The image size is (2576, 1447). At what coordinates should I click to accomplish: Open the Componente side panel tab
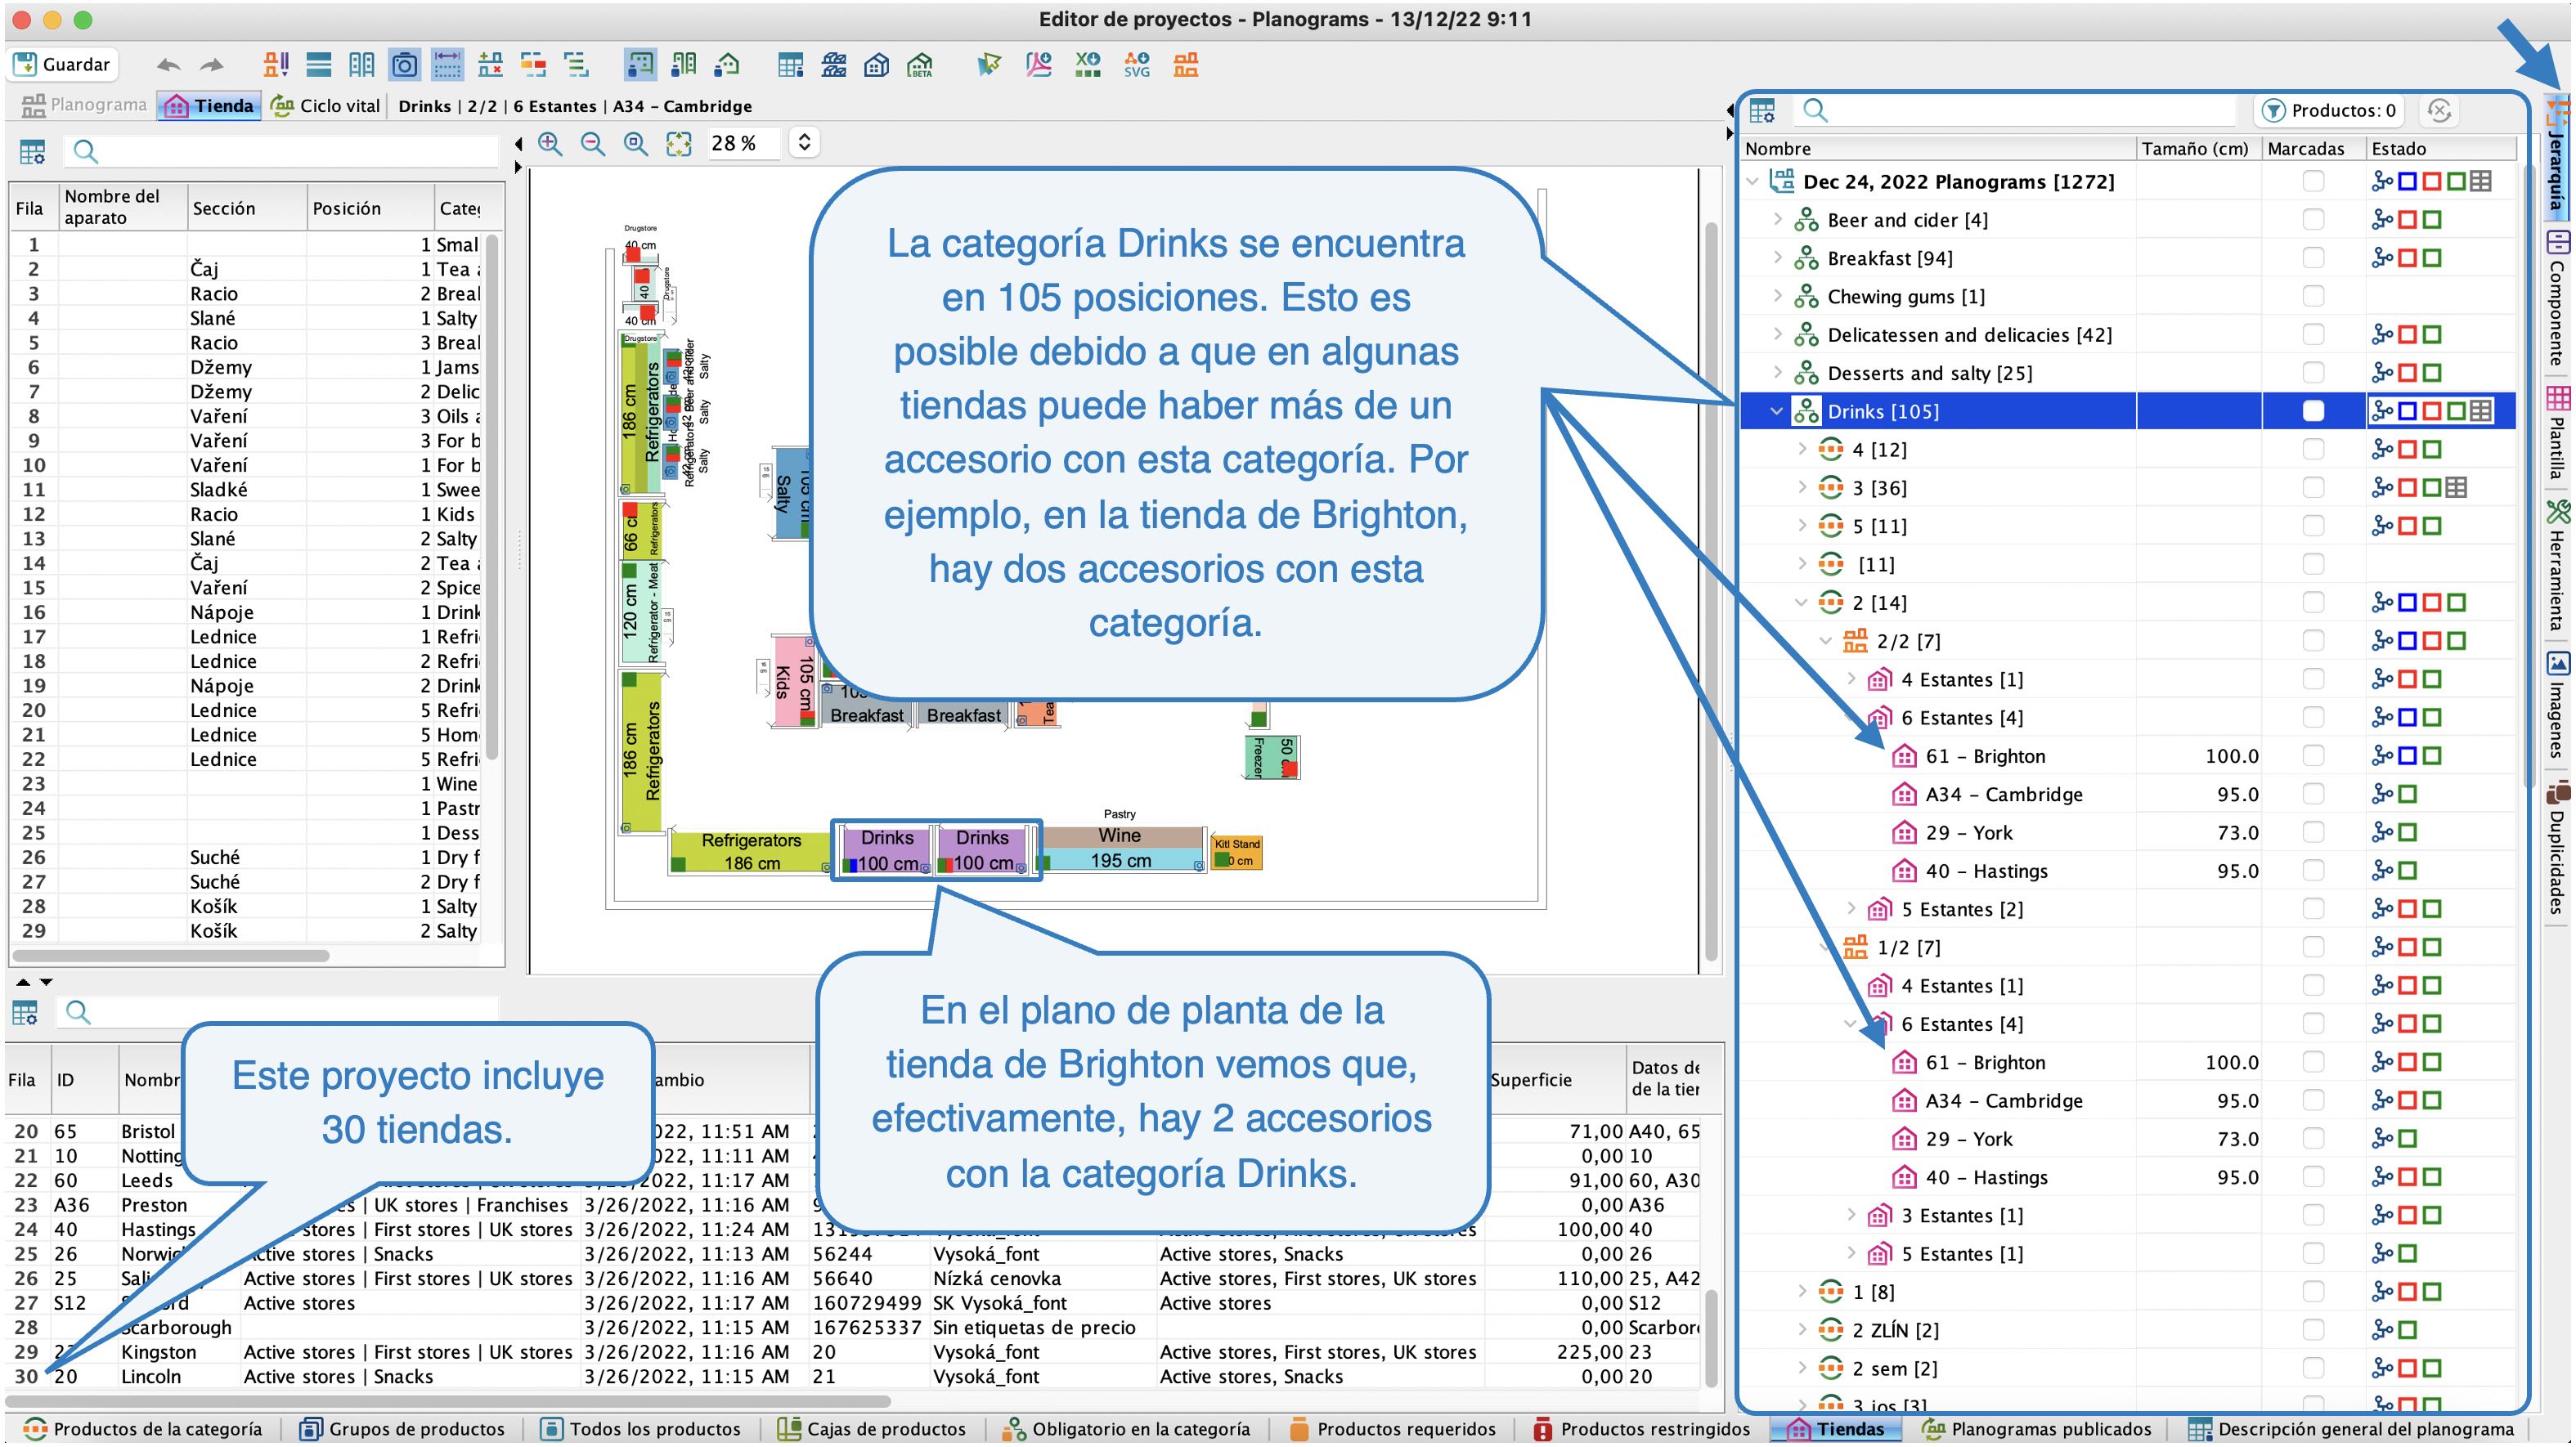[x=2558, y=299]
